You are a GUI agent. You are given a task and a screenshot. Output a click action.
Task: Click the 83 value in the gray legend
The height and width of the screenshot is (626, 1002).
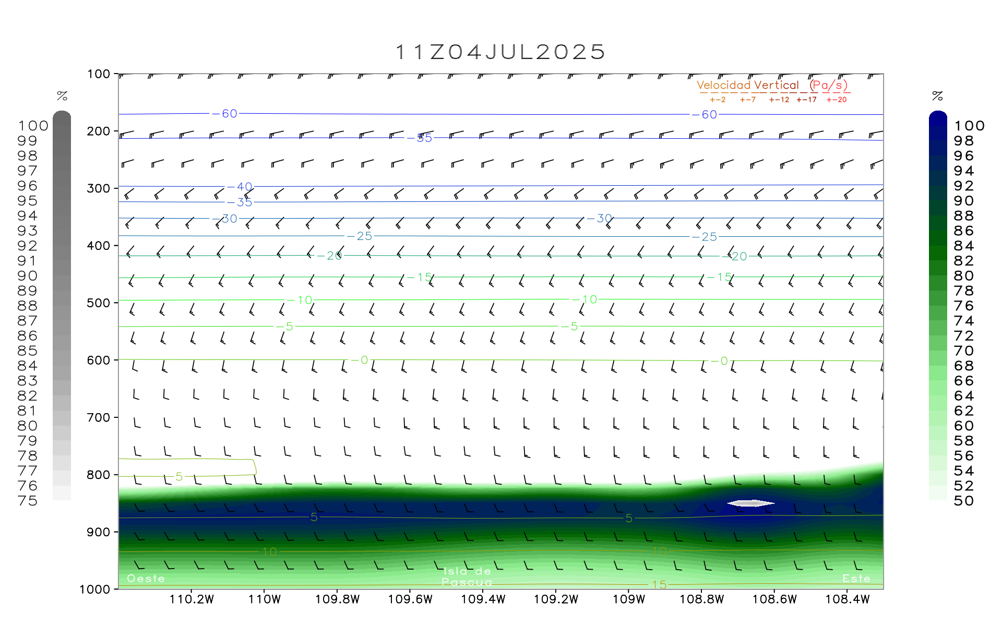(x=27, y=381)
